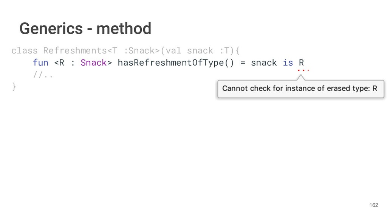Image resolution: width=387 pixels, height=217 pixels.
Task: Click the "class" keyword in first line
Action: click(x=24, y=50)
